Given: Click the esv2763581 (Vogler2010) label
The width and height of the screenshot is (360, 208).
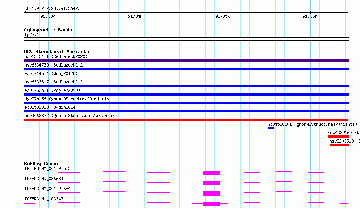Looking at the screenshot, I should click(x=52, y=90).
